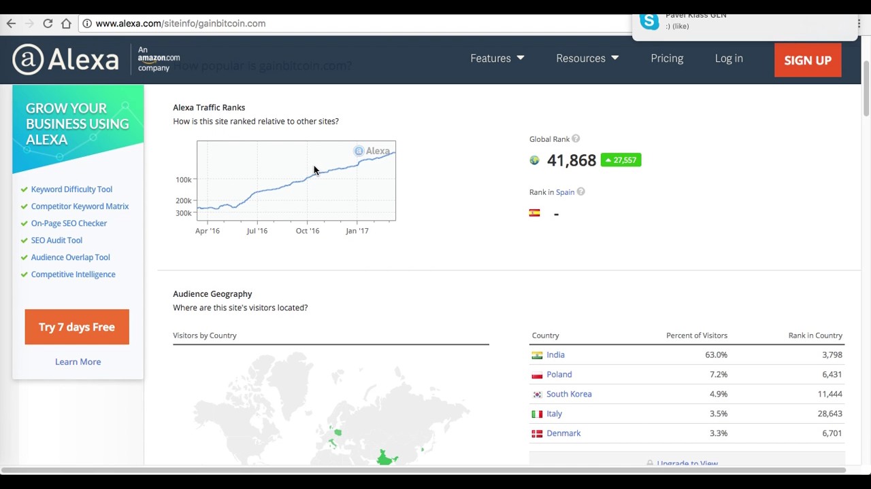Open Competitive Intelligence link

73,274
